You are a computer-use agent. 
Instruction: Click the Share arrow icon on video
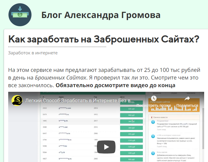[187, 98]
